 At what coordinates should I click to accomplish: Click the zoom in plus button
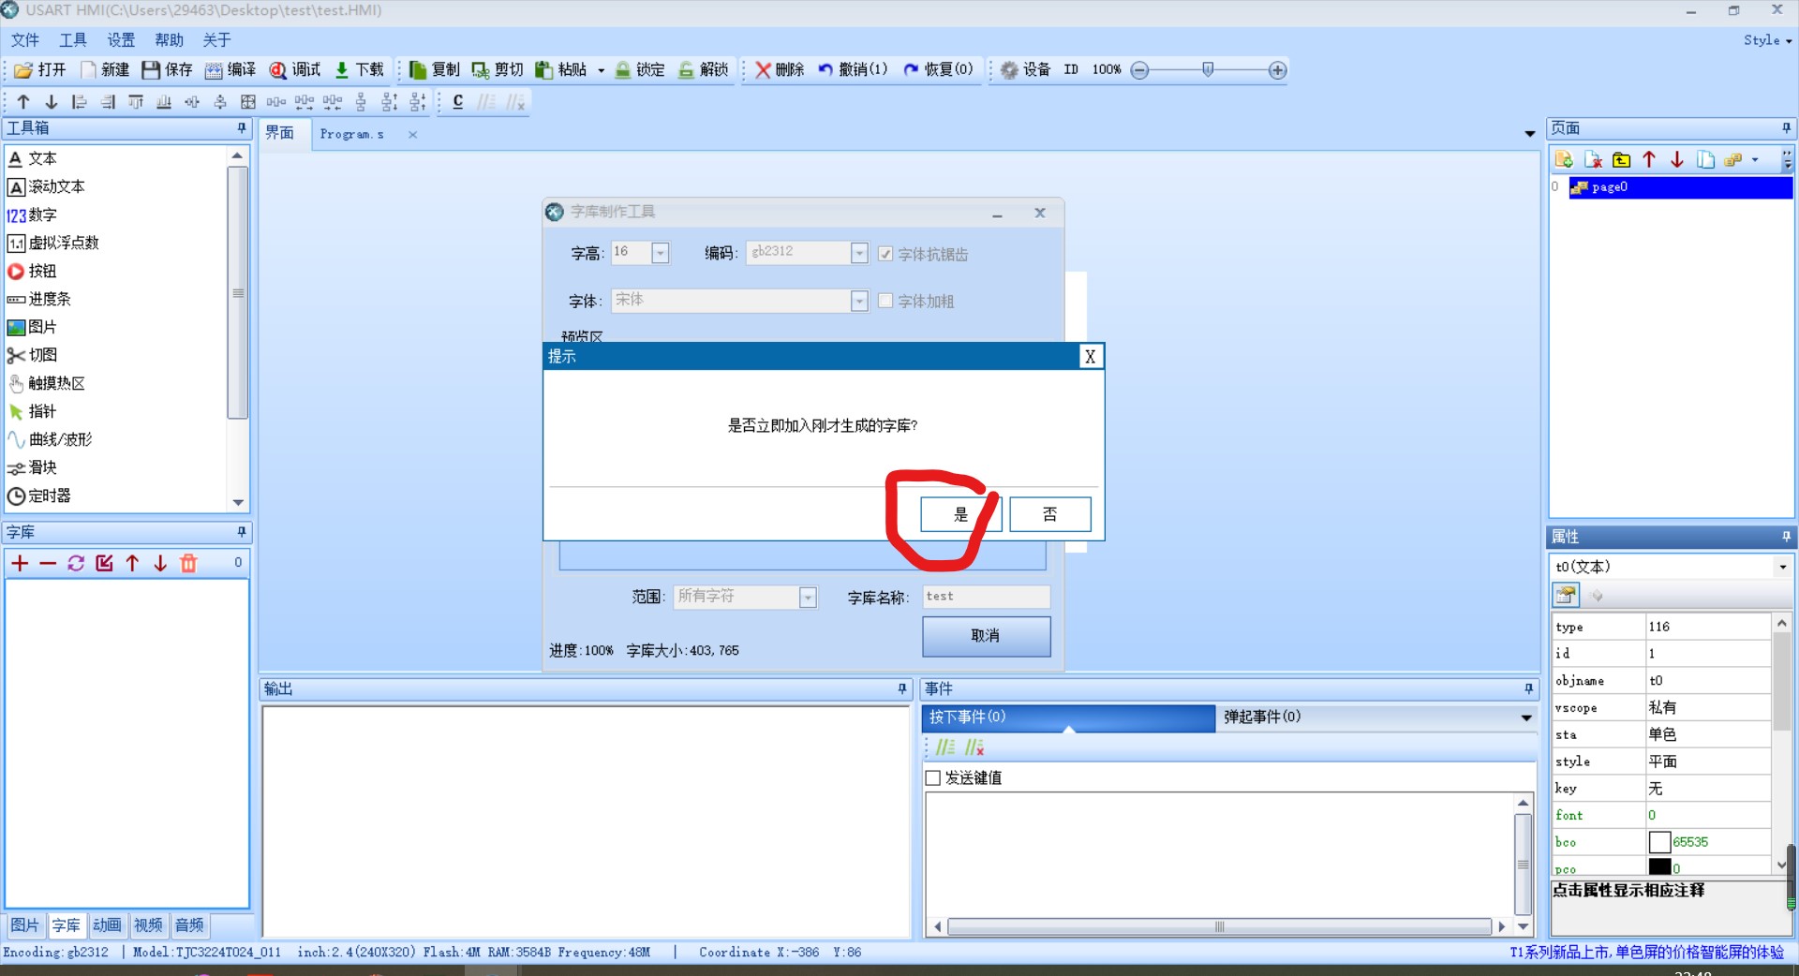pos(1277,70)
